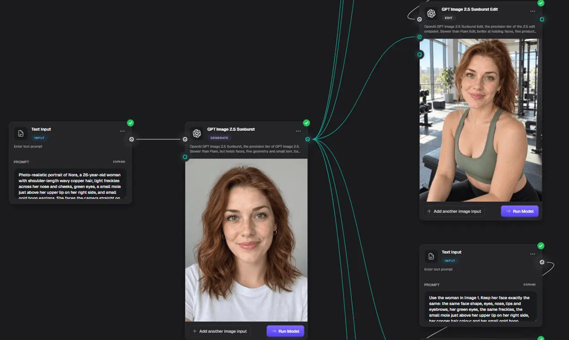Click the EDIT badge on the Sunburst Edit node
Screen dimensions: 569x340
tap(448, 18)
